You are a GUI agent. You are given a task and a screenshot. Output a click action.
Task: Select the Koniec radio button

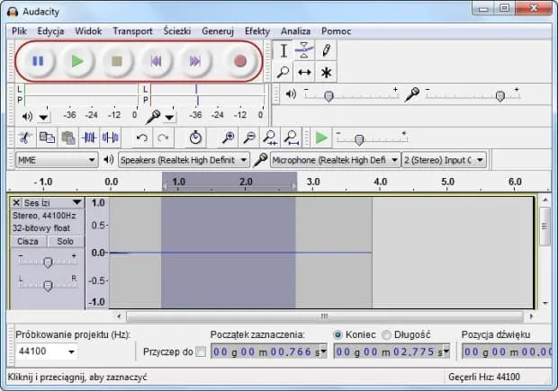[x=337, y=335]
